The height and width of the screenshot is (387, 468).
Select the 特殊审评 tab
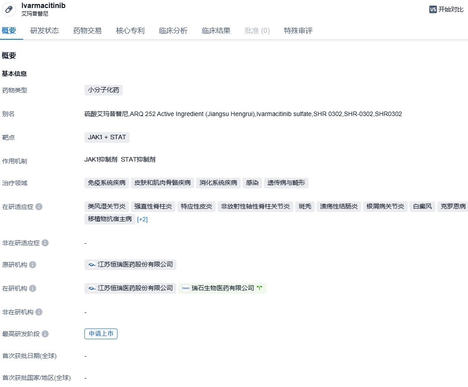pyautogui.click(x=298, y=31)
